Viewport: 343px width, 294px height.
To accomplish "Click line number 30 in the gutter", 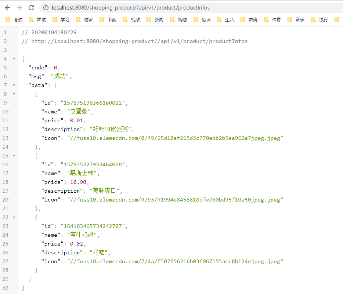I will pos(6,288).
